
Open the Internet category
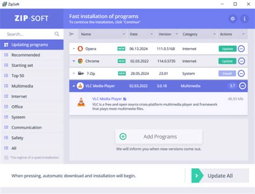coord(32,96)
